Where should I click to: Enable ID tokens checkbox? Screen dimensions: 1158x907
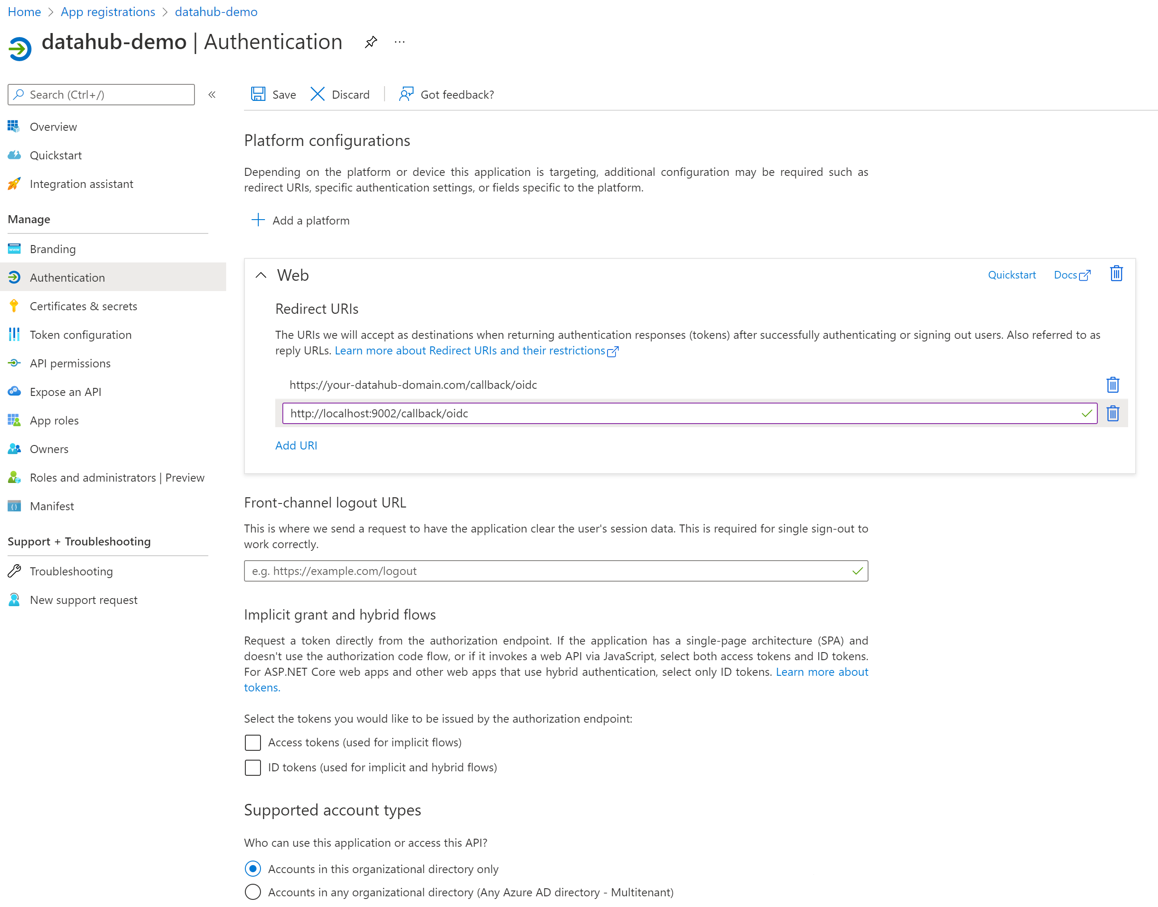click(x=252, y=767)
